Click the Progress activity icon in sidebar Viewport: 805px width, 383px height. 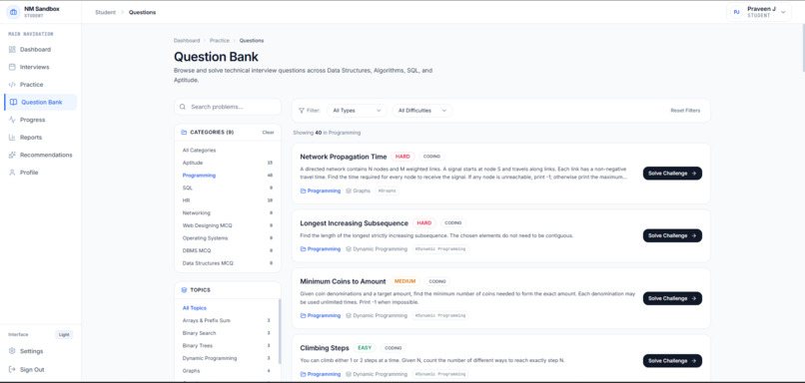(x=12, y=120)
